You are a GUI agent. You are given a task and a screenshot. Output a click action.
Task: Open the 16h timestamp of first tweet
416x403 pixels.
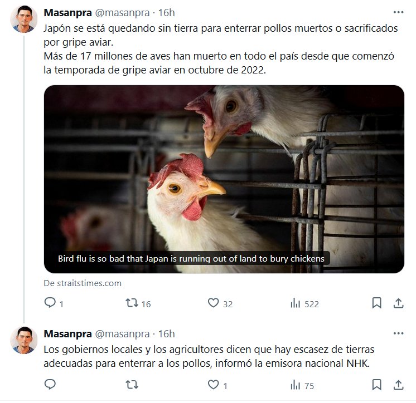166,13
